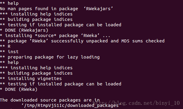Click 'The downloaded source packages are in' text
This screenshot has width=183, height=109.
point(50,100)
